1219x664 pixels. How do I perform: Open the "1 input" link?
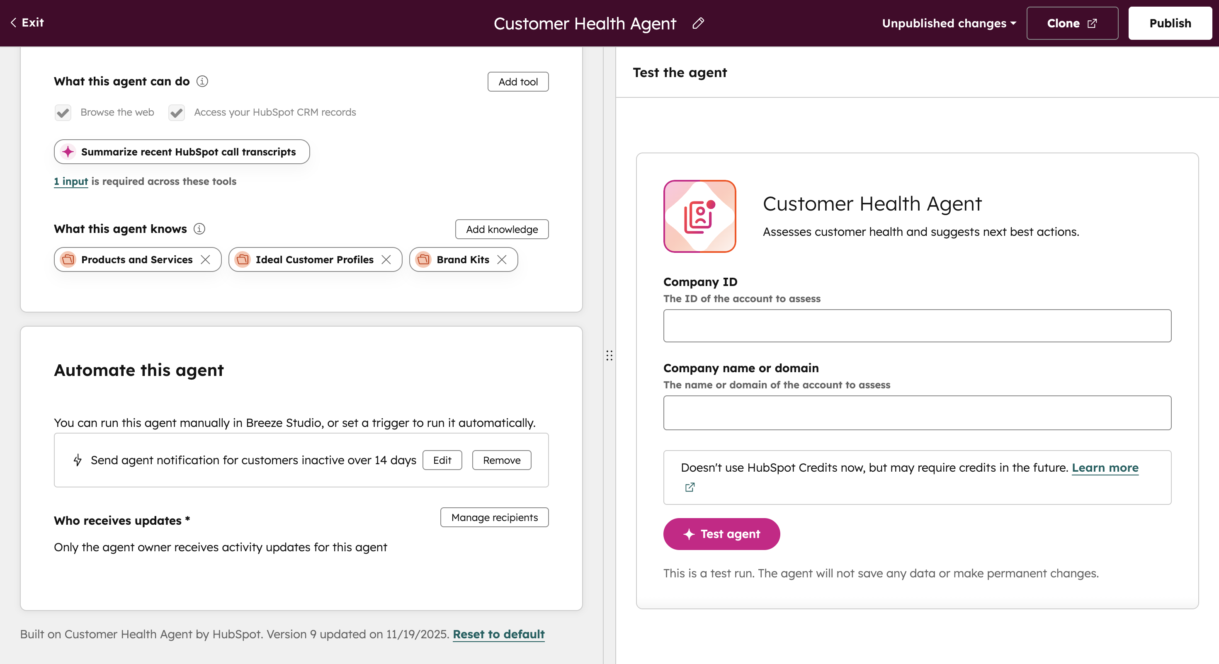[x=70, y=181]
